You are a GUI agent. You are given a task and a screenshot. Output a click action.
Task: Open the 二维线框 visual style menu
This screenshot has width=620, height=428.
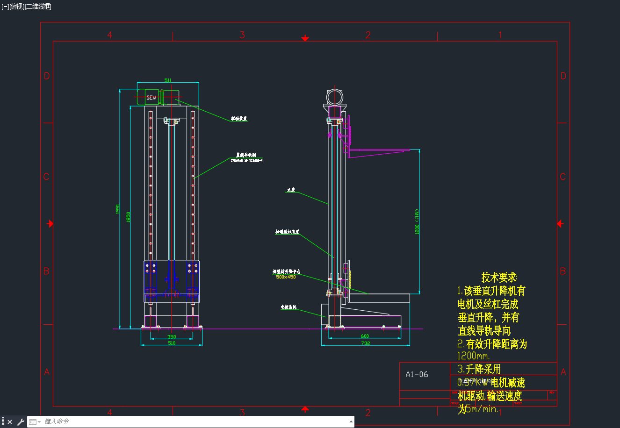point(38,7)
